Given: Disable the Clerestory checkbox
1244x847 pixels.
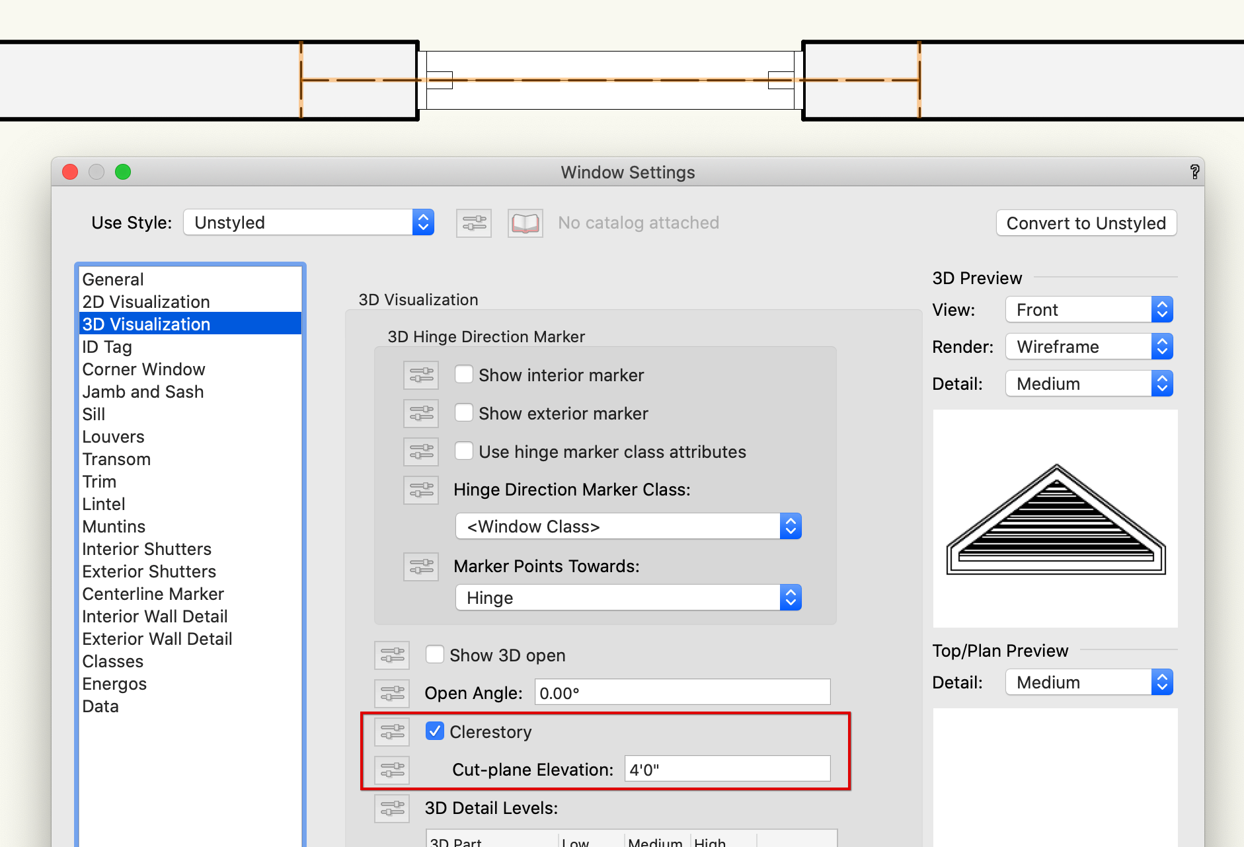Looking at the screenshot, I should [x=434, y=731].
